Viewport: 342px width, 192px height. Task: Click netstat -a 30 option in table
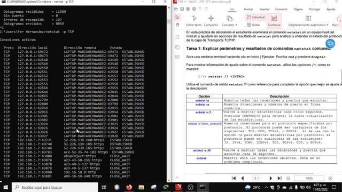[202, 150]
